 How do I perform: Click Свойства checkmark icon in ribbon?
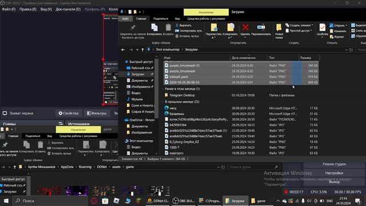tap(323, 27)
